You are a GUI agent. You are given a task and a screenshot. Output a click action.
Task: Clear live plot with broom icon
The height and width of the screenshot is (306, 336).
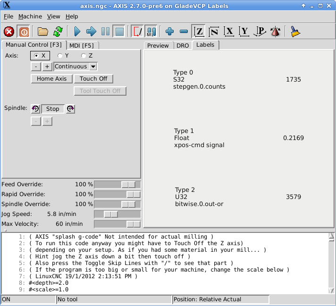[x=295, y=32]
